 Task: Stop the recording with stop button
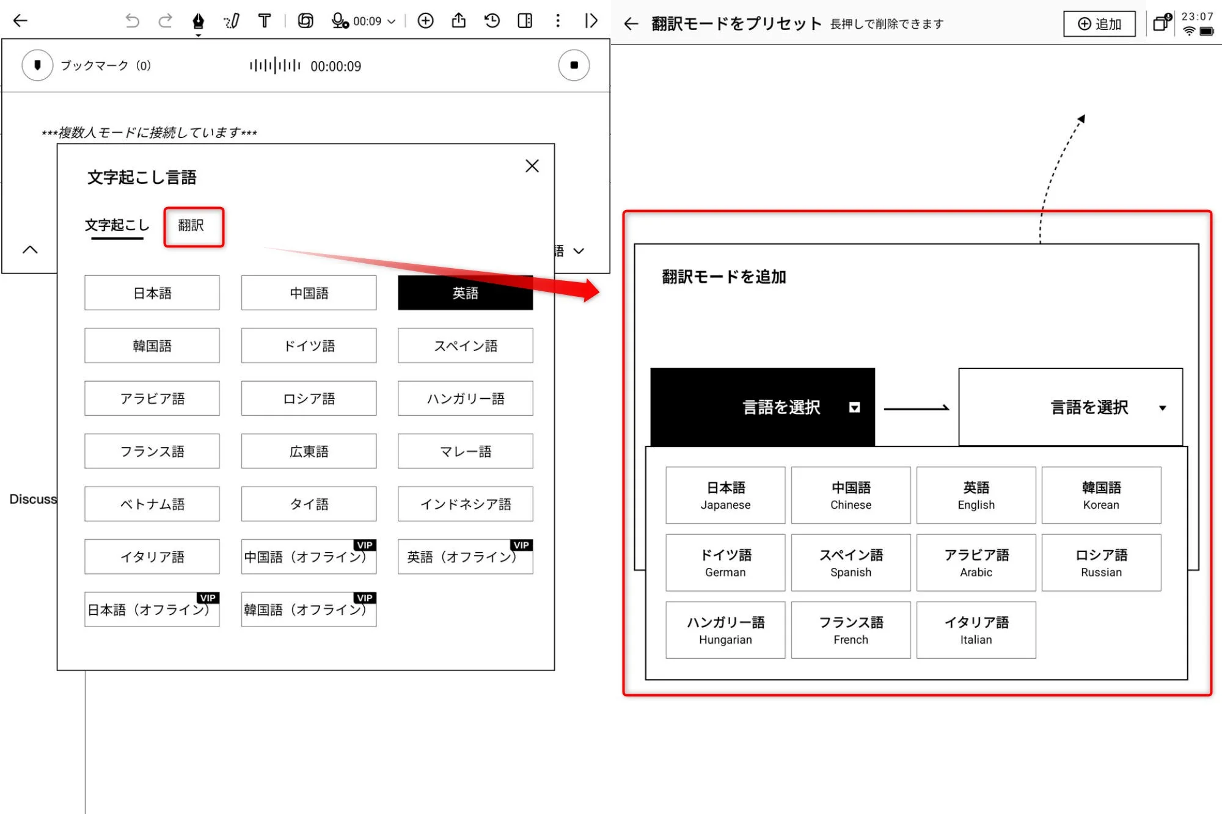(574, 65)
